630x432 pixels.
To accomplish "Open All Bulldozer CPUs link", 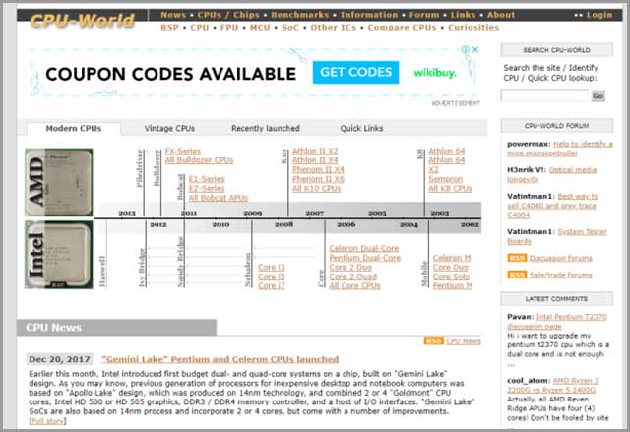I will click(199, 160).
